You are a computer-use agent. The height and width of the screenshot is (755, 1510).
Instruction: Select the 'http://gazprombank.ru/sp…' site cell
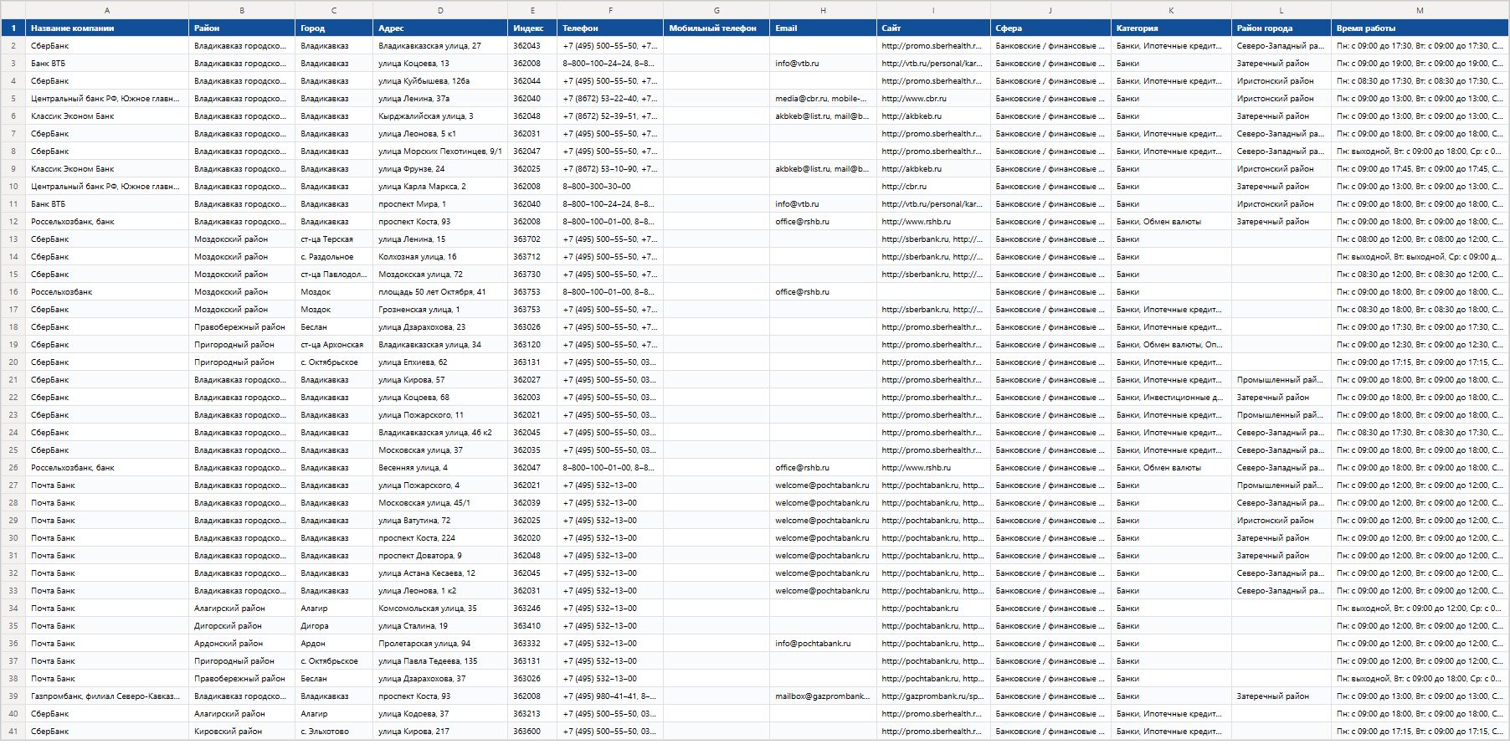coord(933,696)
